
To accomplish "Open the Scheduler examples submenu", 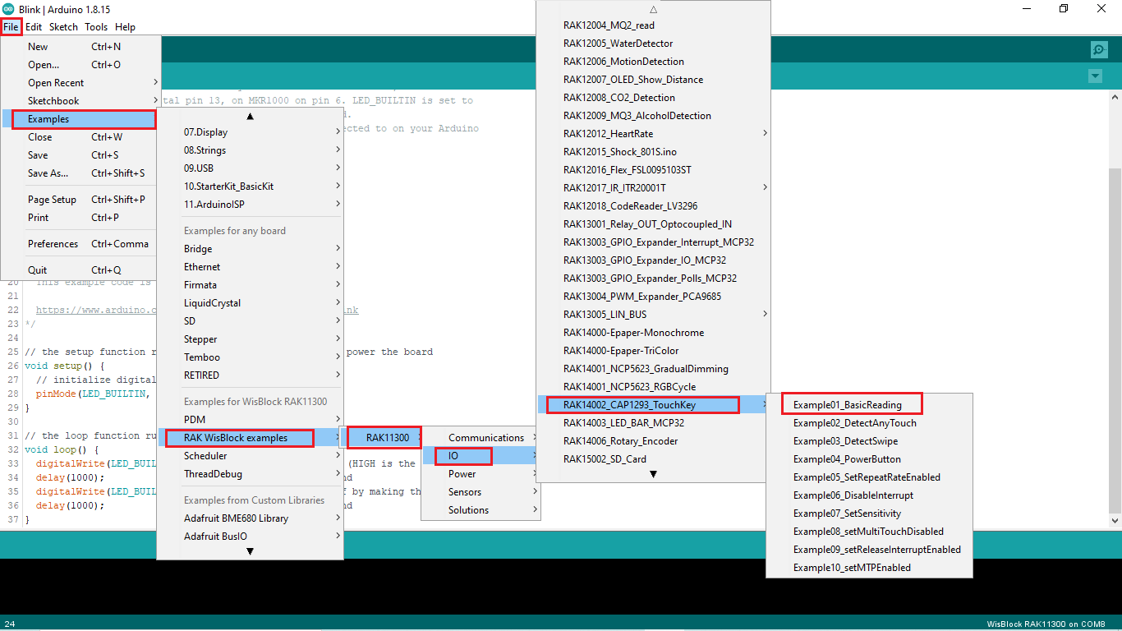I will pyautogui.click(x=250, y=456).
